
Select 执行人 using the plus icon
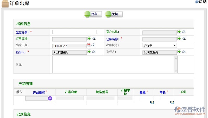pyautogui.click(x=179, y=52)
